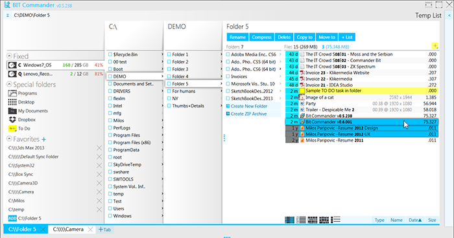Expand the Folder 2 arrow
The image size is (454, 238).
pyautogui.click(x=221, y=62)
